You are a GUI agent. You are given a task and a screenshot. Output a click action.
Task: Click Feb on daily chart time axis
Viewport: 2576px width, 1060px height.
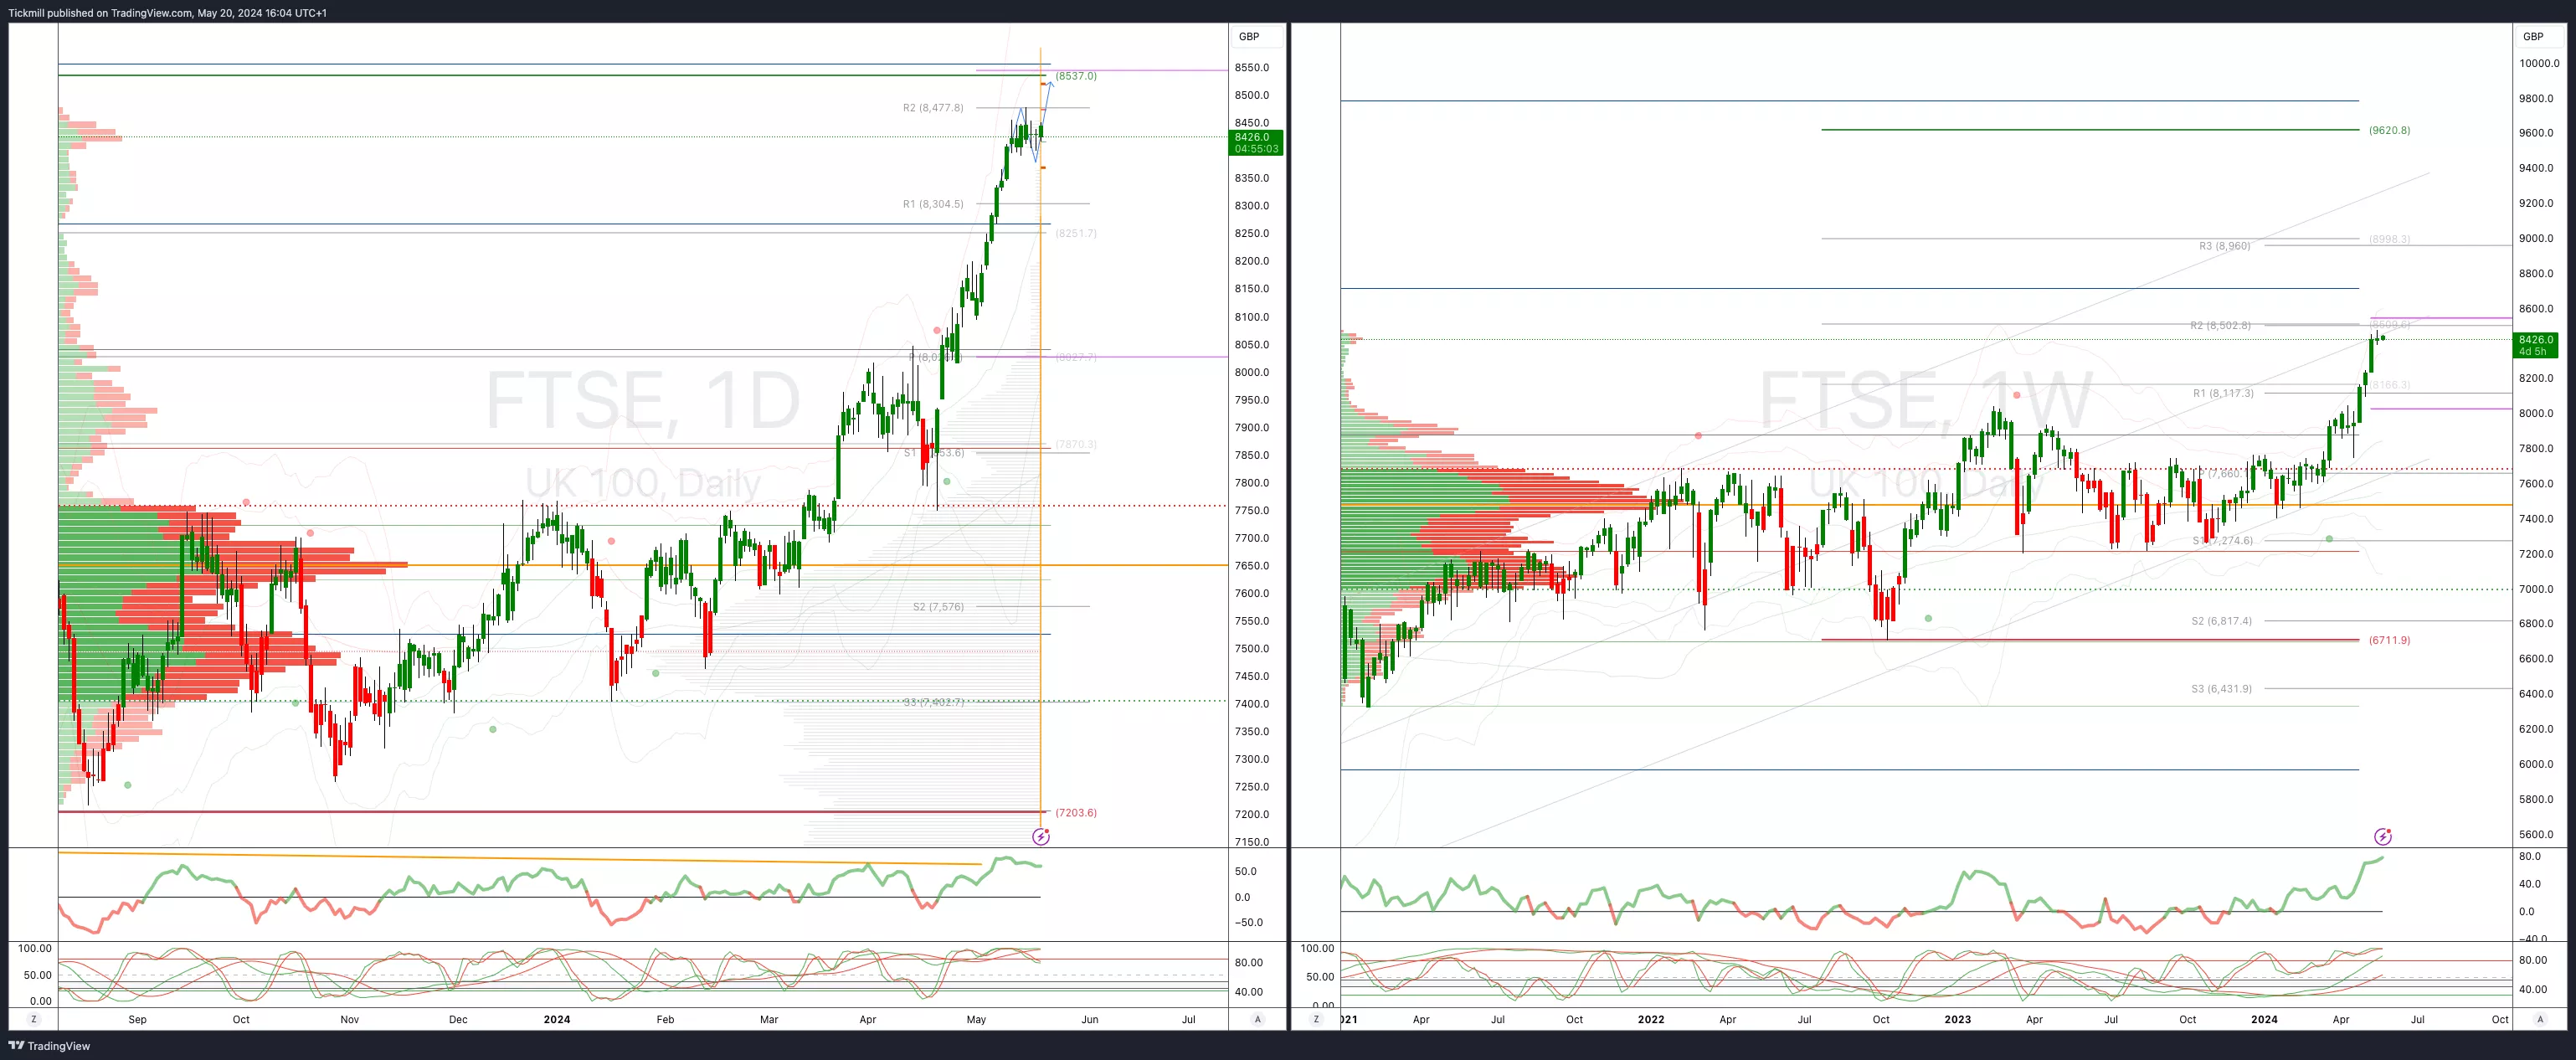(665, 1020)
